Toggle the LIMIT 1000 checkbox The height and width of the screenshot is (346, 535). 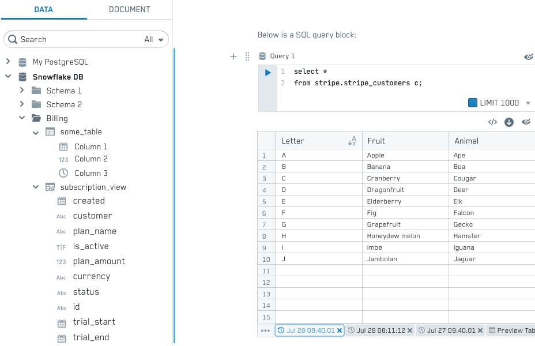coord(473,103)
